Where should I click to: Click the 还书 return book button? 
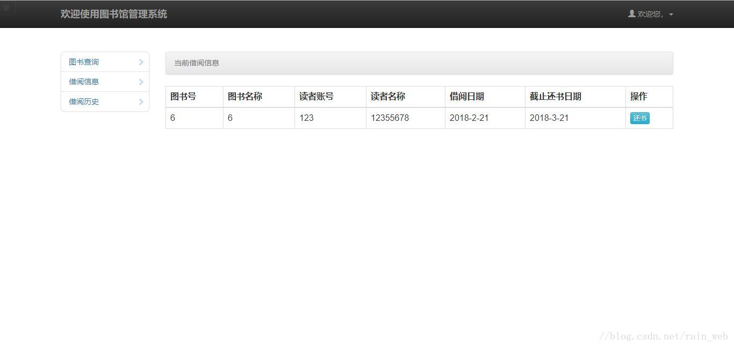639,118
